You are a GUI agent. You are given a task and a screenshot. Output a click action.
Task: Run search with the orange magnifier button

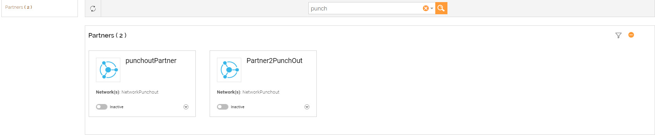click(x=441, y=8)
